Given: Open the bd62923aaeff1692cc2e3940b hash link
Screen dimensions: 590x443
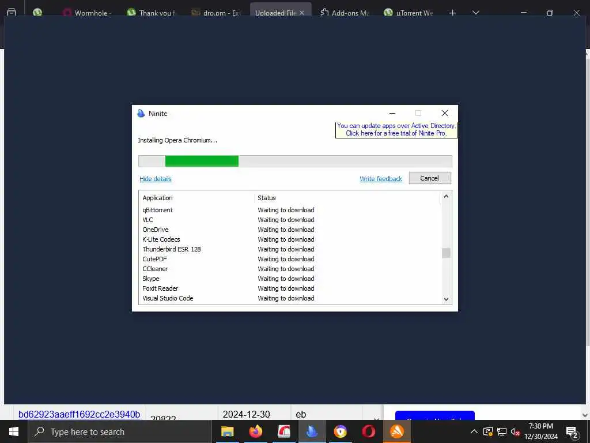Looking at the screenshot, I should (x=80, y=414).
